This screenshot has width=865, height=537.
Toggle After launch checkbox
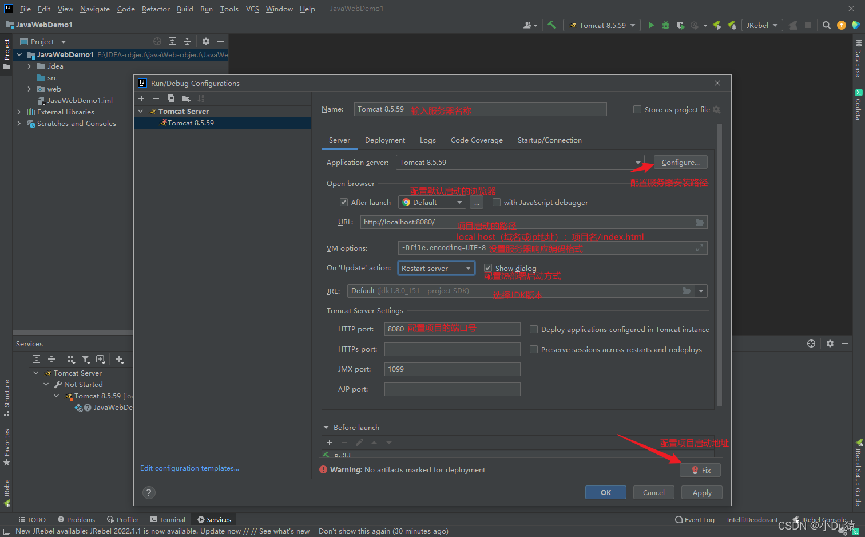344,202
